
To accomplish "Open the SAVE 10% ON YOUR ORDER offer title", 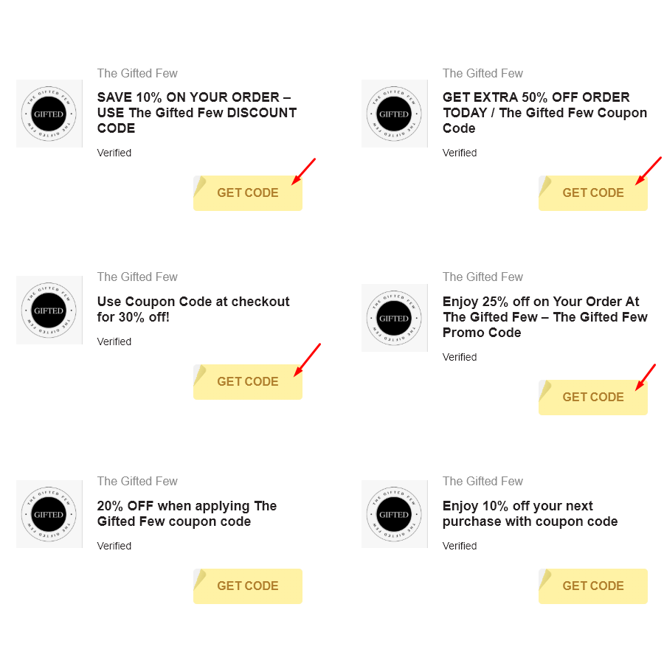I will pos(196,112).
